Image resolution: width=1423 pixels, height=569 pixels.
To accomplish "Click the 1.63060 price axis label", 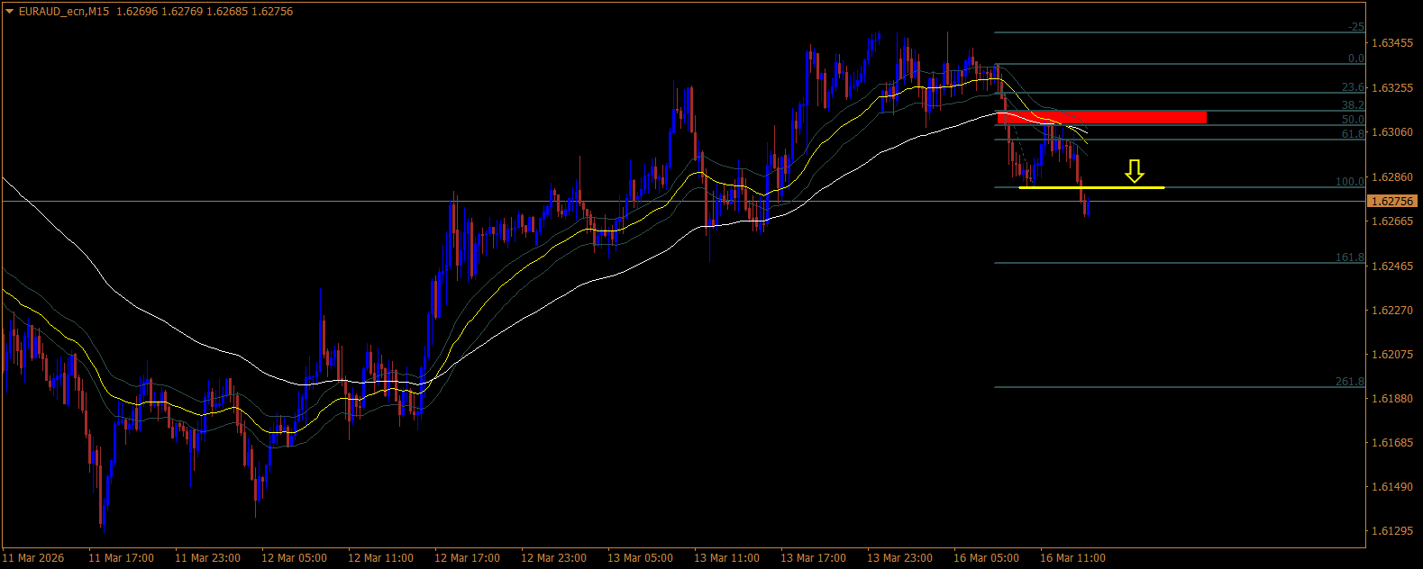I will (1392, 132).
